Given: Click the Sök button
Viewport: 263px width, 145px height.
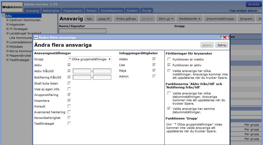Looking at the screenshot, I should click(89, 19).
